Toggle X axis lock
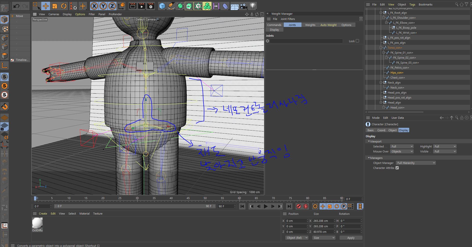 pyautogui.click(x=94, y=6)
